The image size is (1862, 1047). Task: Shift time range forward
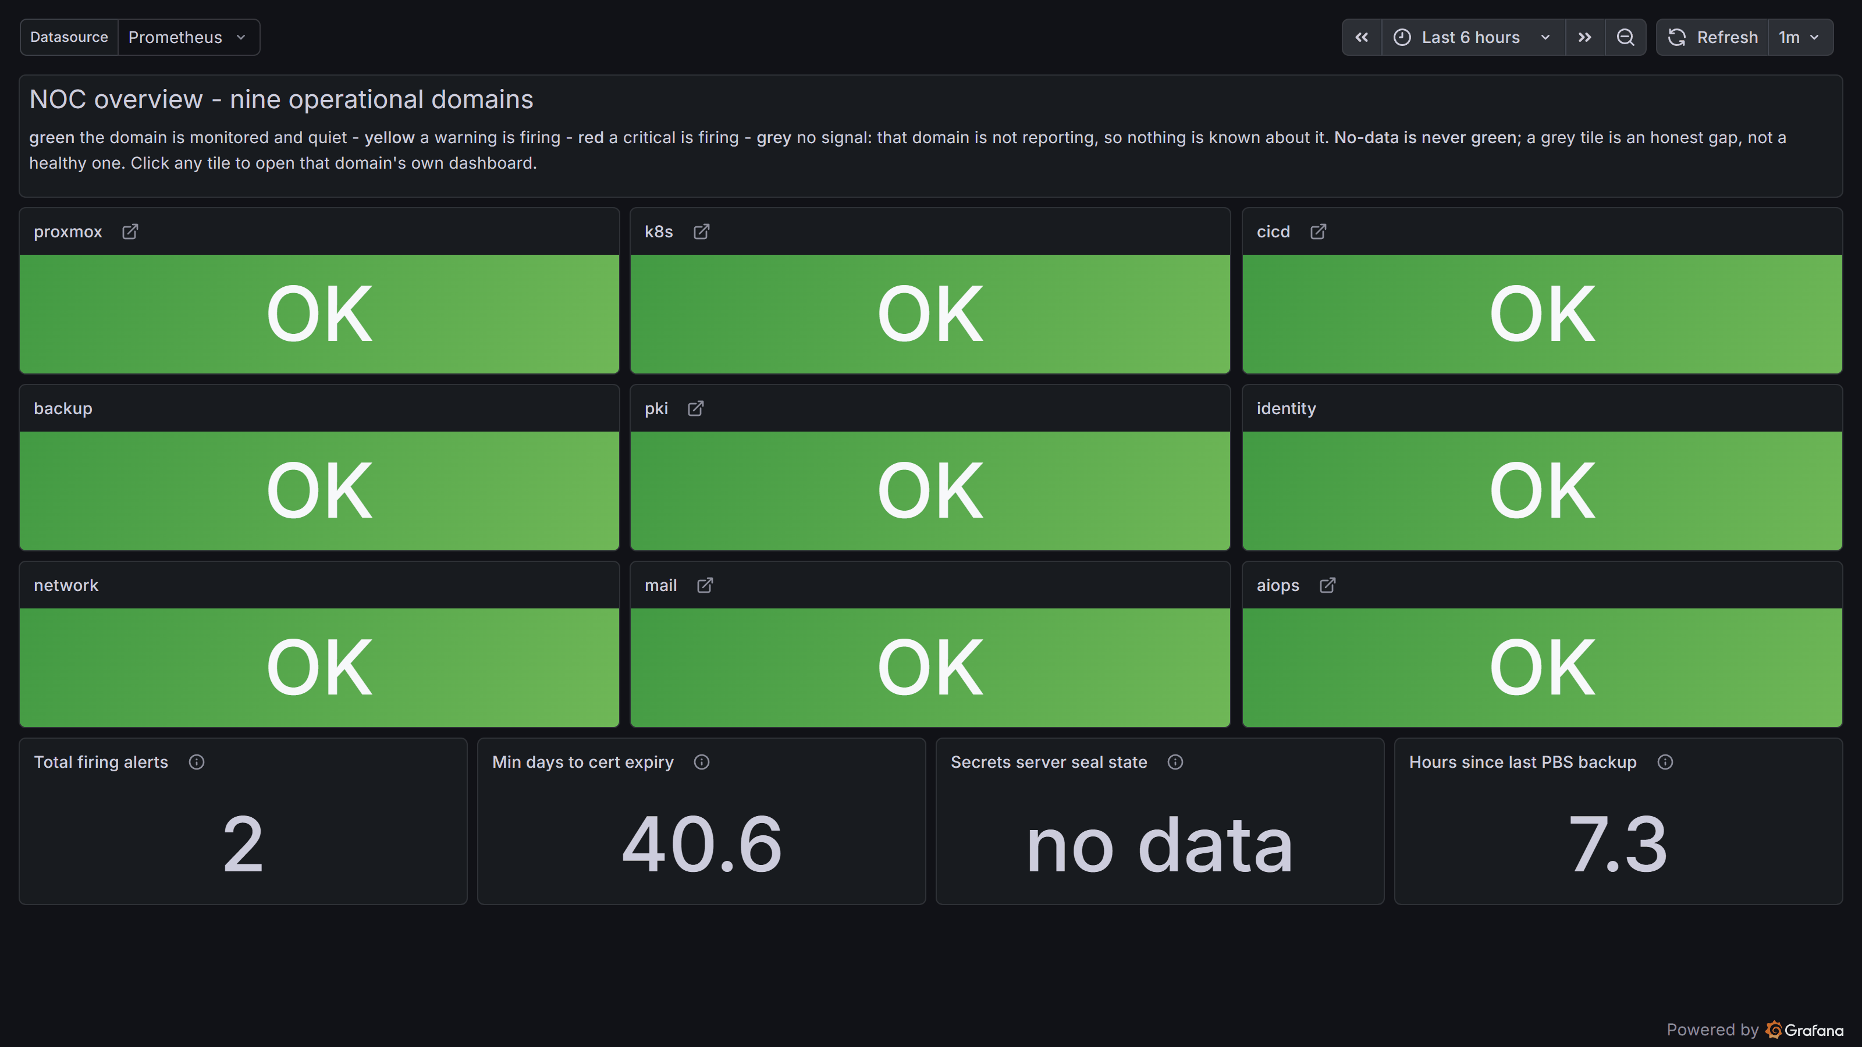1585,38
